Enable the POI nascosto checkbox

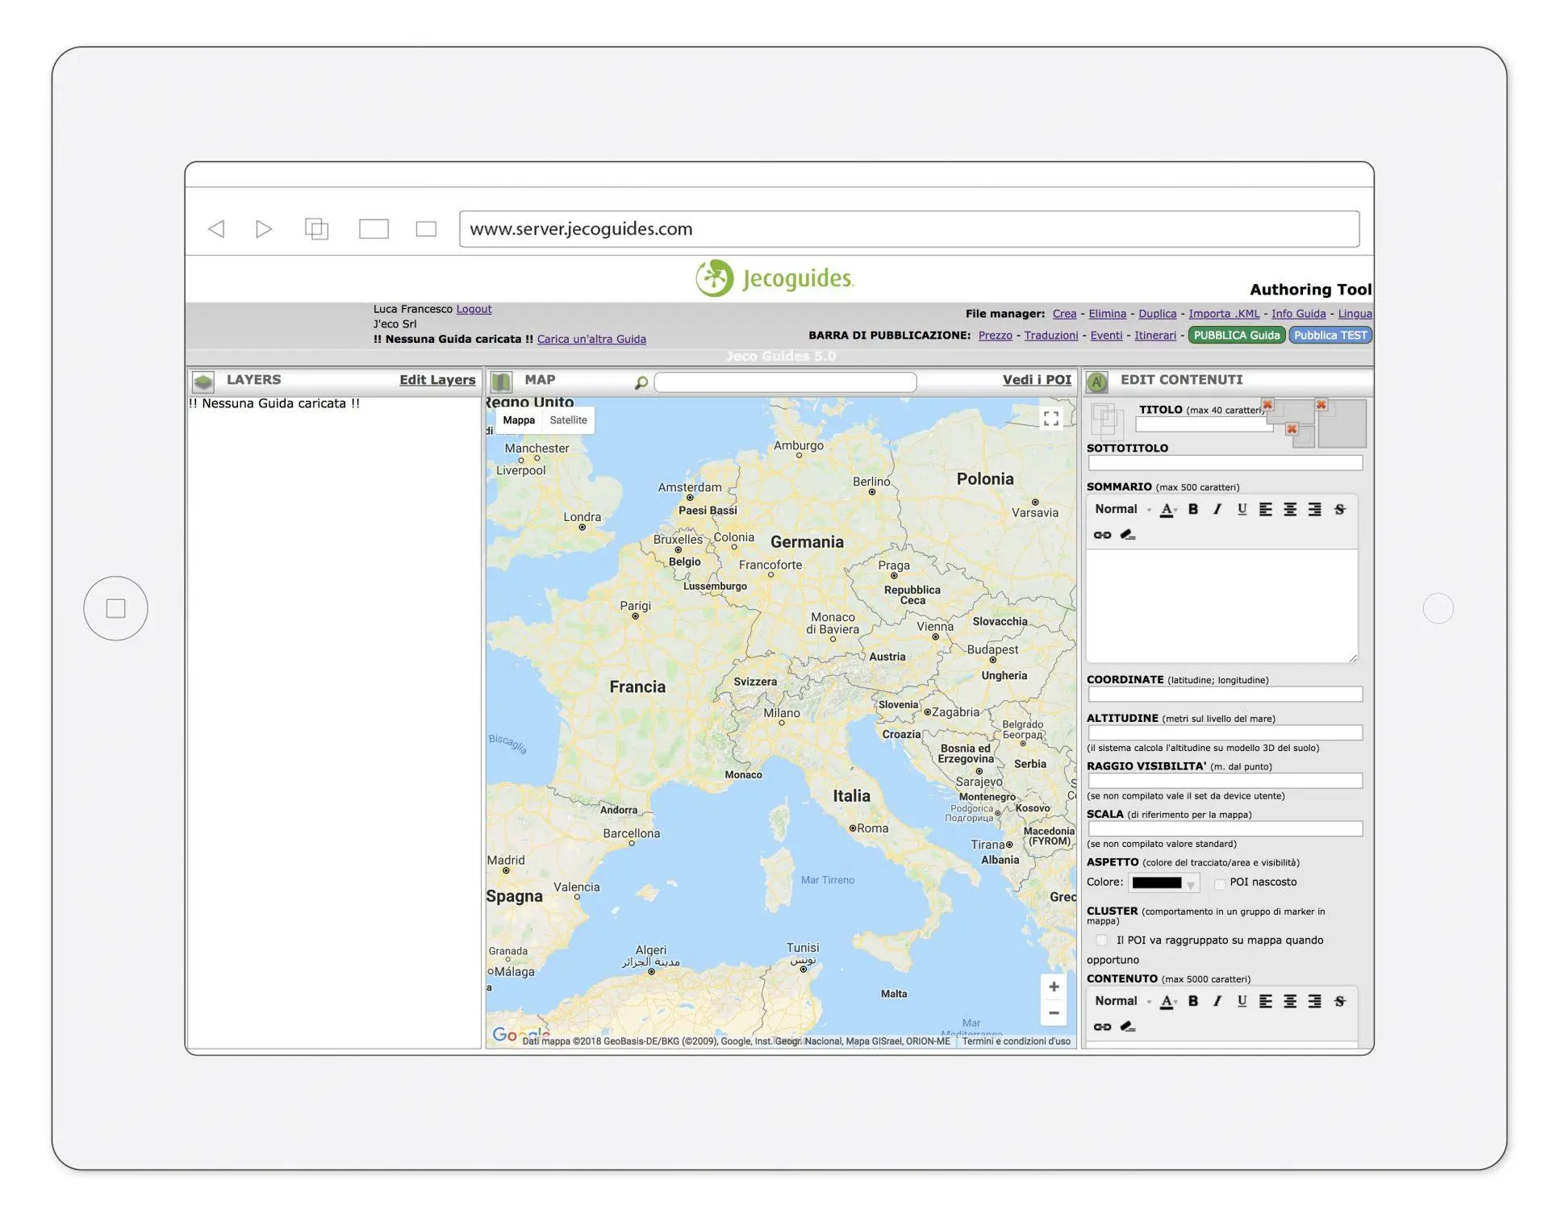pyautogui.click(x=1220, y=883)
